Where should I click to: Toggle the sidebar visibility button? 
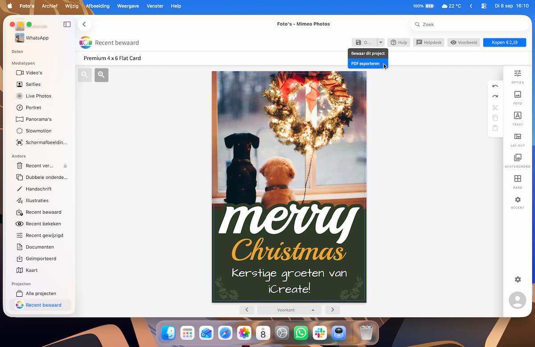click(67, 24)
